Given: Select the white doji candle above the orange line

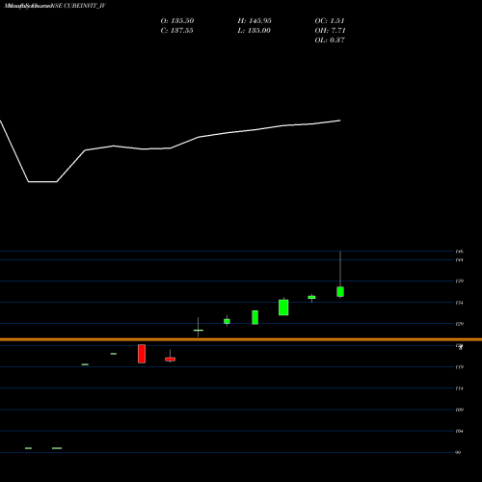Looking at the screenshot, I should tap(199, 330).
